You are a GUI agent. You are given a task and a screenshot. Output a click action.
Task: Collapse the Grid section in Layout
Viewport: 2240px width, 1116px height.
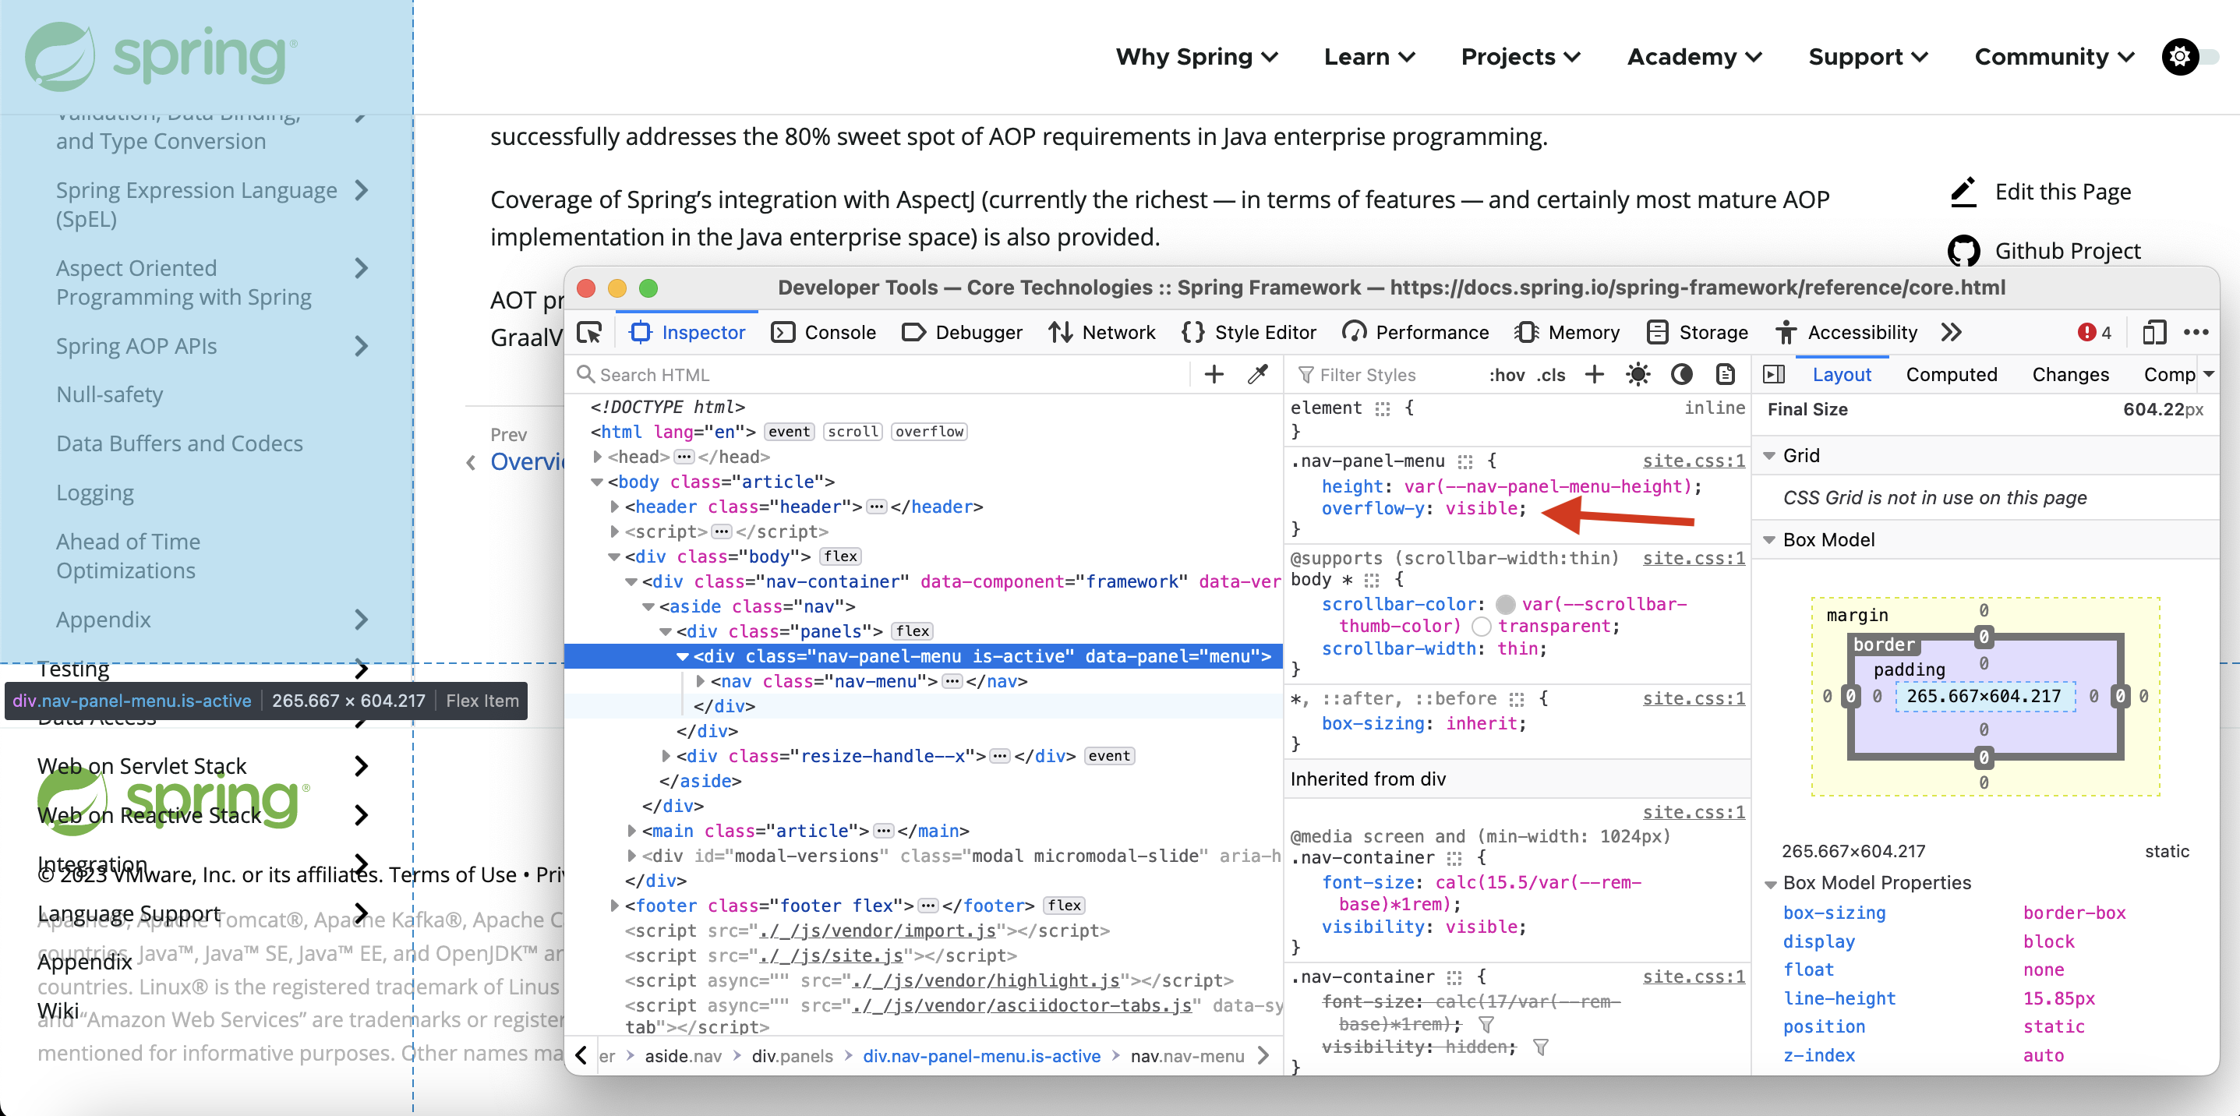pos(1769,455)
